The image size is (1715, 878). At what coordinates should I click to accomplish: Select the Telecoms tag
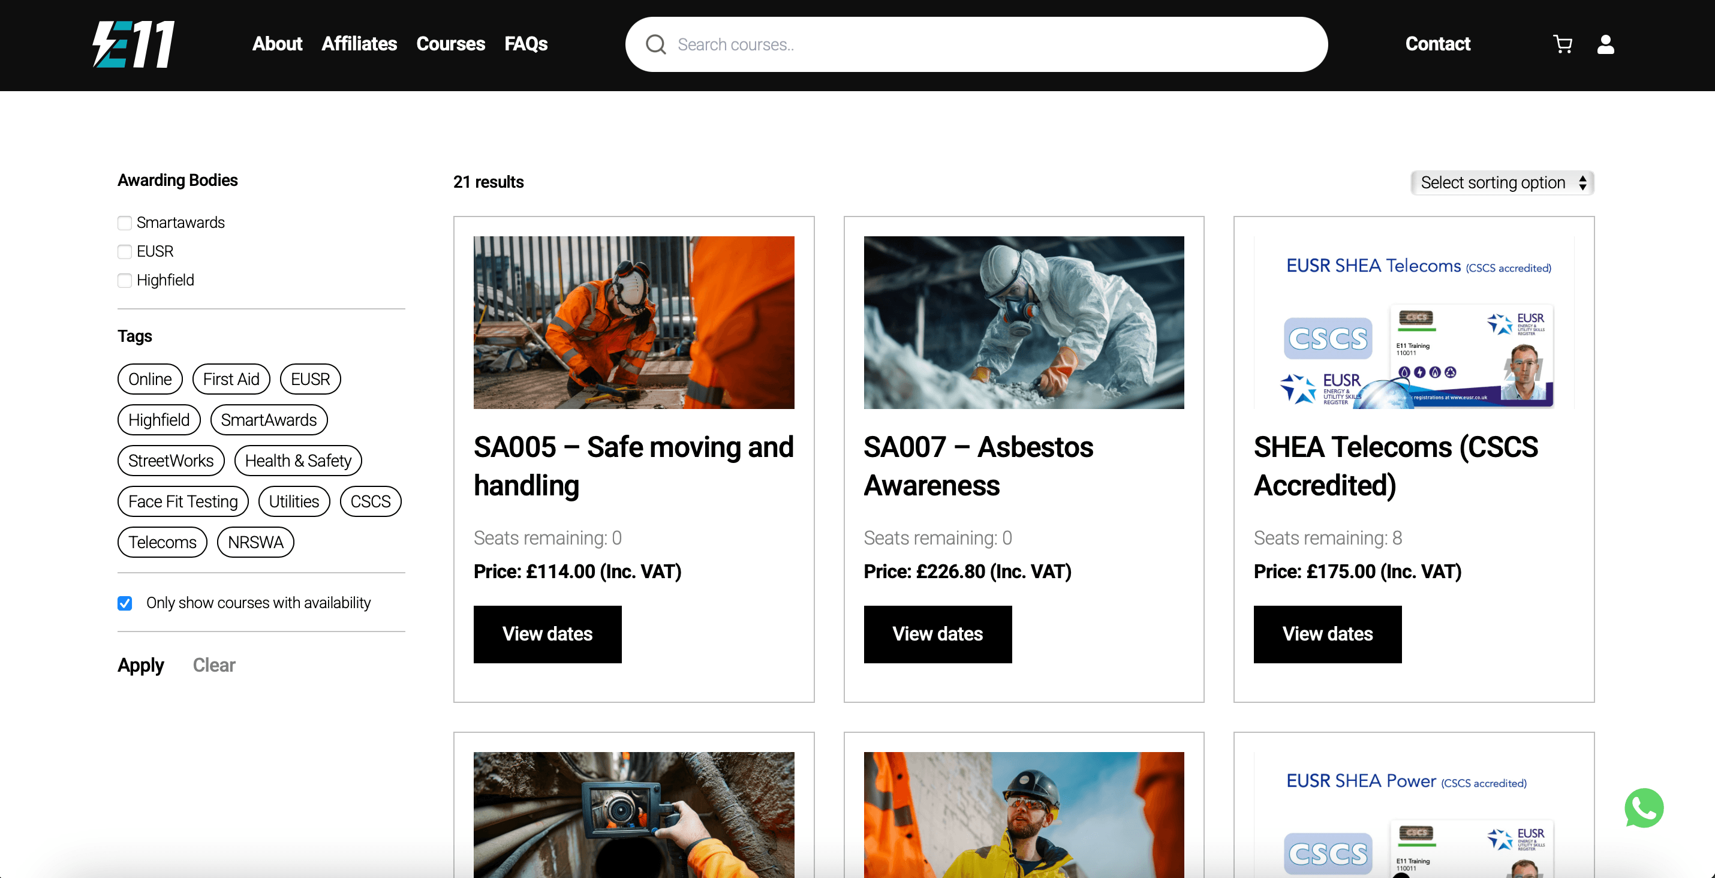[162, 542]
